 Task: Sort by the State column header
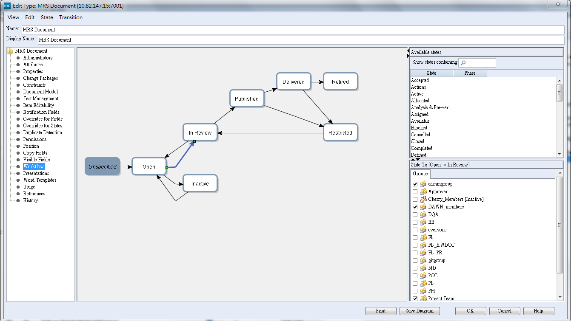431,73
